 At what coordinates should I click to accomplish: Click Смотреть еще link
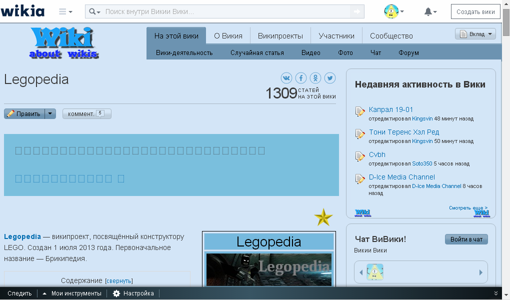[468, 207]
